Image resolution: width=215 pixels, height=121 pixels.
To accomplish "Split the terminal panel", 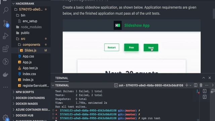I will coord(196,85).
